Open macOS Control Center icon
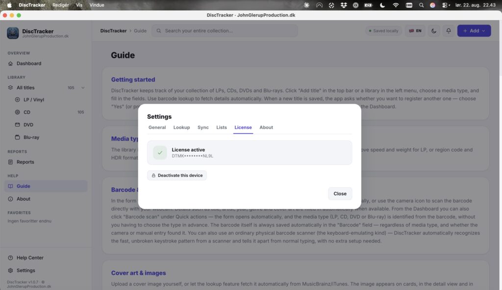Screen dimensions: 502x290 click(446, 5)
